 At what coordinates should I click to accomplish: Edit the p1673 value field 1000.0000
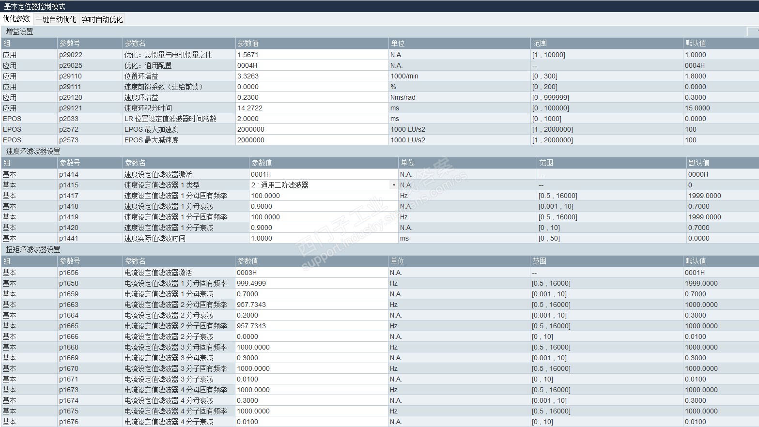coord(311,390)
